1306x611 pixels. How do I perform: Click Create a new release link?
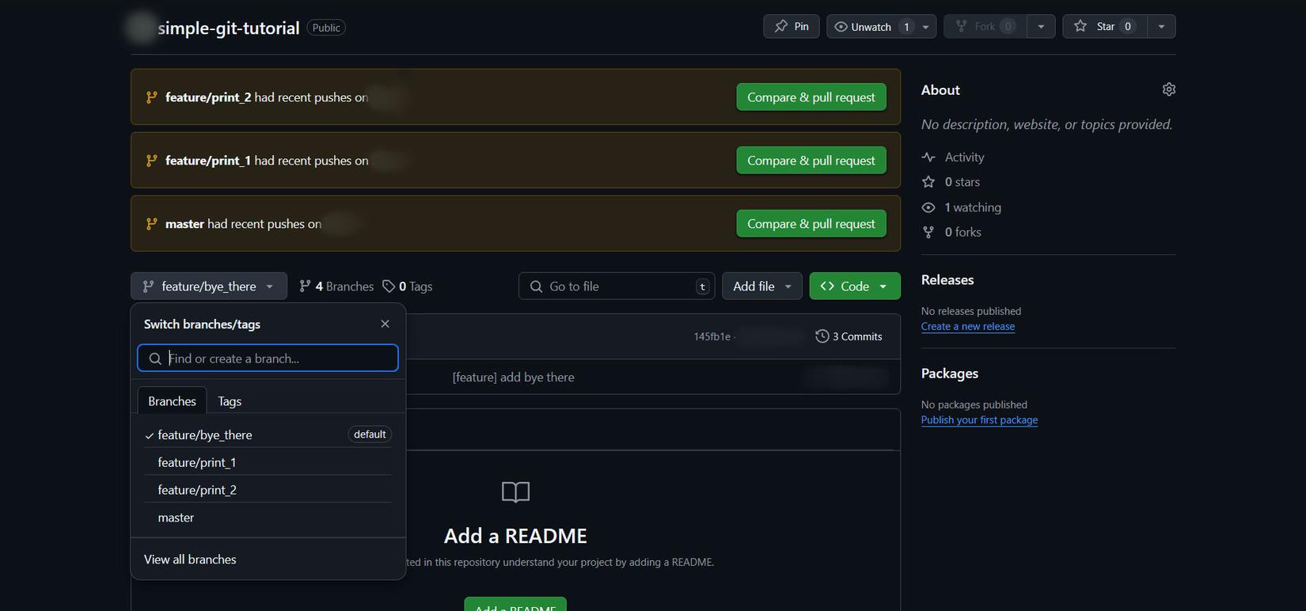click(x=967, y=326)
